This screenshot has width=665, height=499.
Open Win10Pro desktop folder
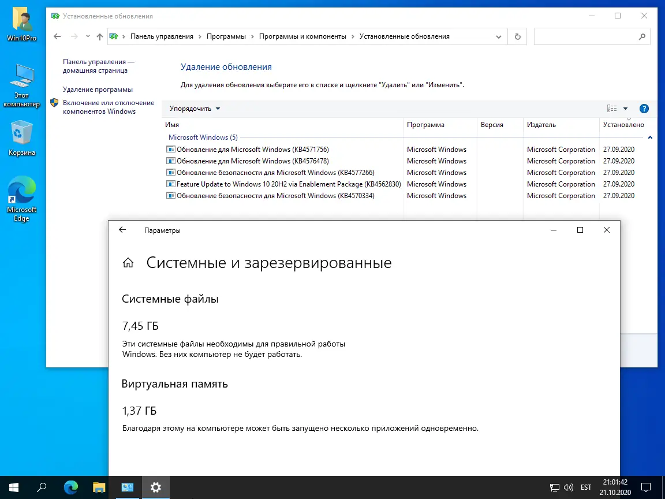tap(22, 24)
